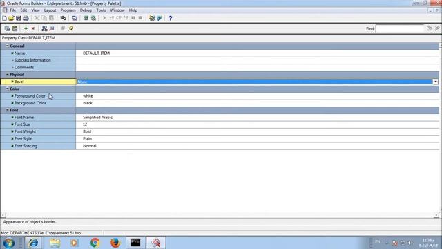The image size is (442, 249).
Task: Compile selection using second compile icon
Action: [93, 18]
